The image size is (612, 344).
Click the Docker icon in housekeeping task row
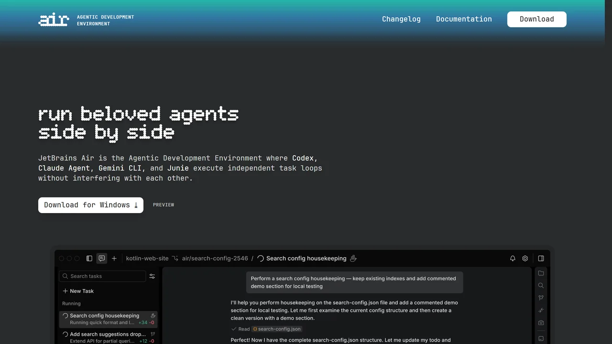[x=153, y=316]
